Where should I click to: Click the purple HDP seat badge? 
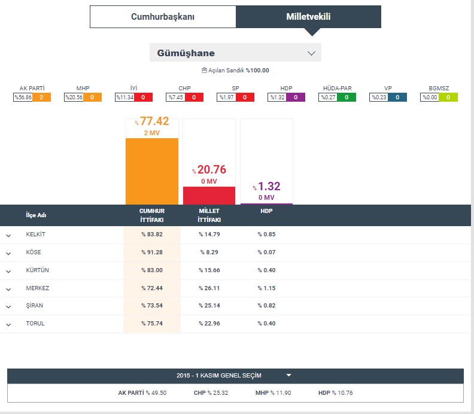pos(296,98)
